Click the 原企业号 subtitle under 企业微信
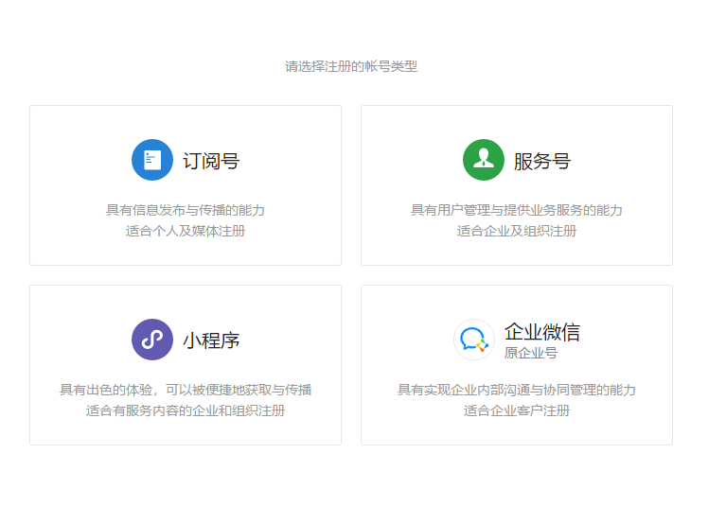This screenshot has height=506, width=726. pos(531,353)
